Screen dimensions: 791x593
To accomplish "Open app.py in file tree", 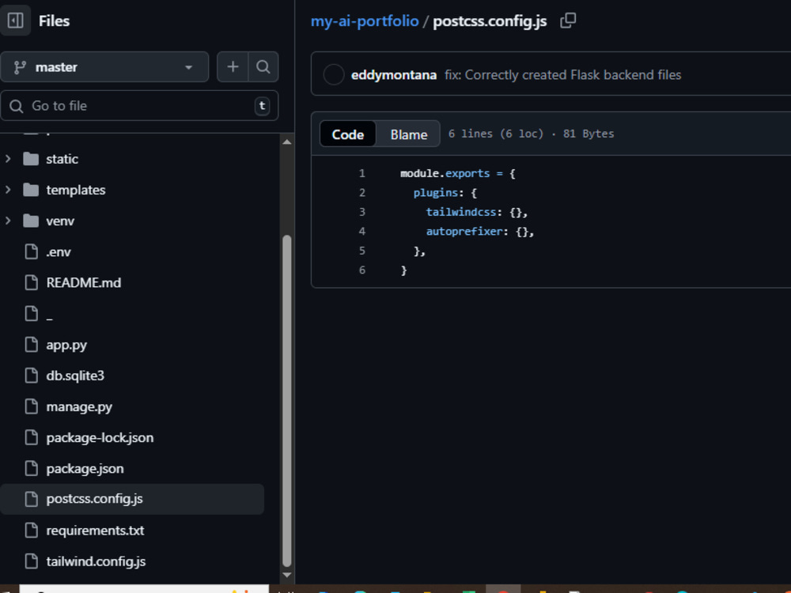I will tap(66, 345).
